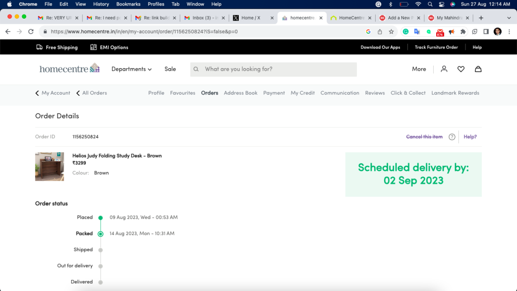Click the Bluetooth icon in menu bar
Viewport: 517px width, 291px height.
click(390, 4)
